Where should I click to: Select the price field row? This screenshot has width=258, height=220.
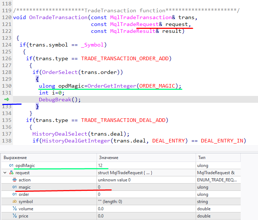(121, 216)
